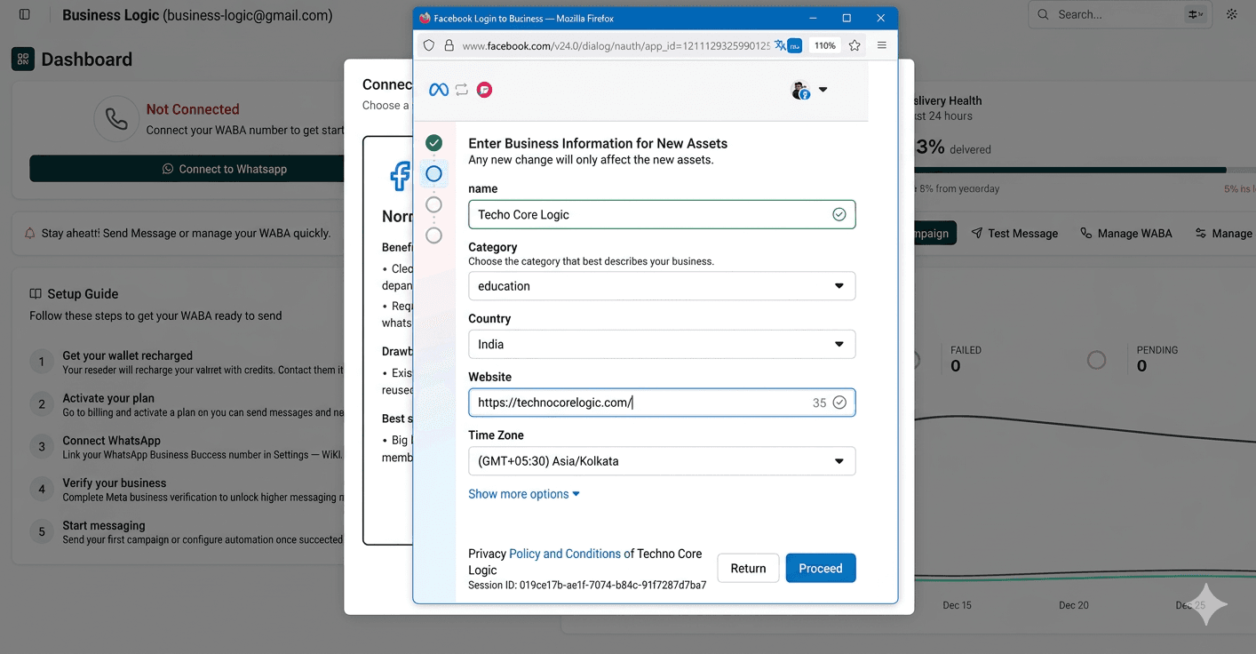Click the book icon next to Setup Guide
The width and height of the screenshot is (1256, 654).
tap(36, 294)
